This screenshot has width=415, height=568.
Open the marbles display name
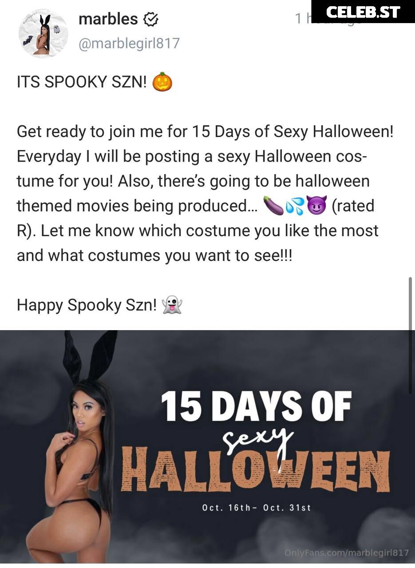pos(108,19)
